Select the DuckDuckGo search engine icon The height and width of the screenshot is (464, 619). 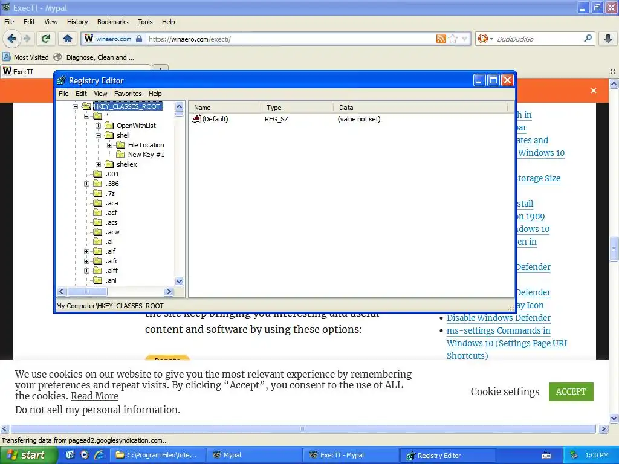482,39
